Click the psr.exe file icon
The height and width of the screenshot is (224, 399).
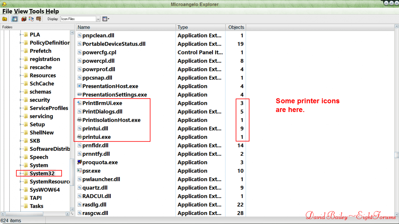coord(79,171)
